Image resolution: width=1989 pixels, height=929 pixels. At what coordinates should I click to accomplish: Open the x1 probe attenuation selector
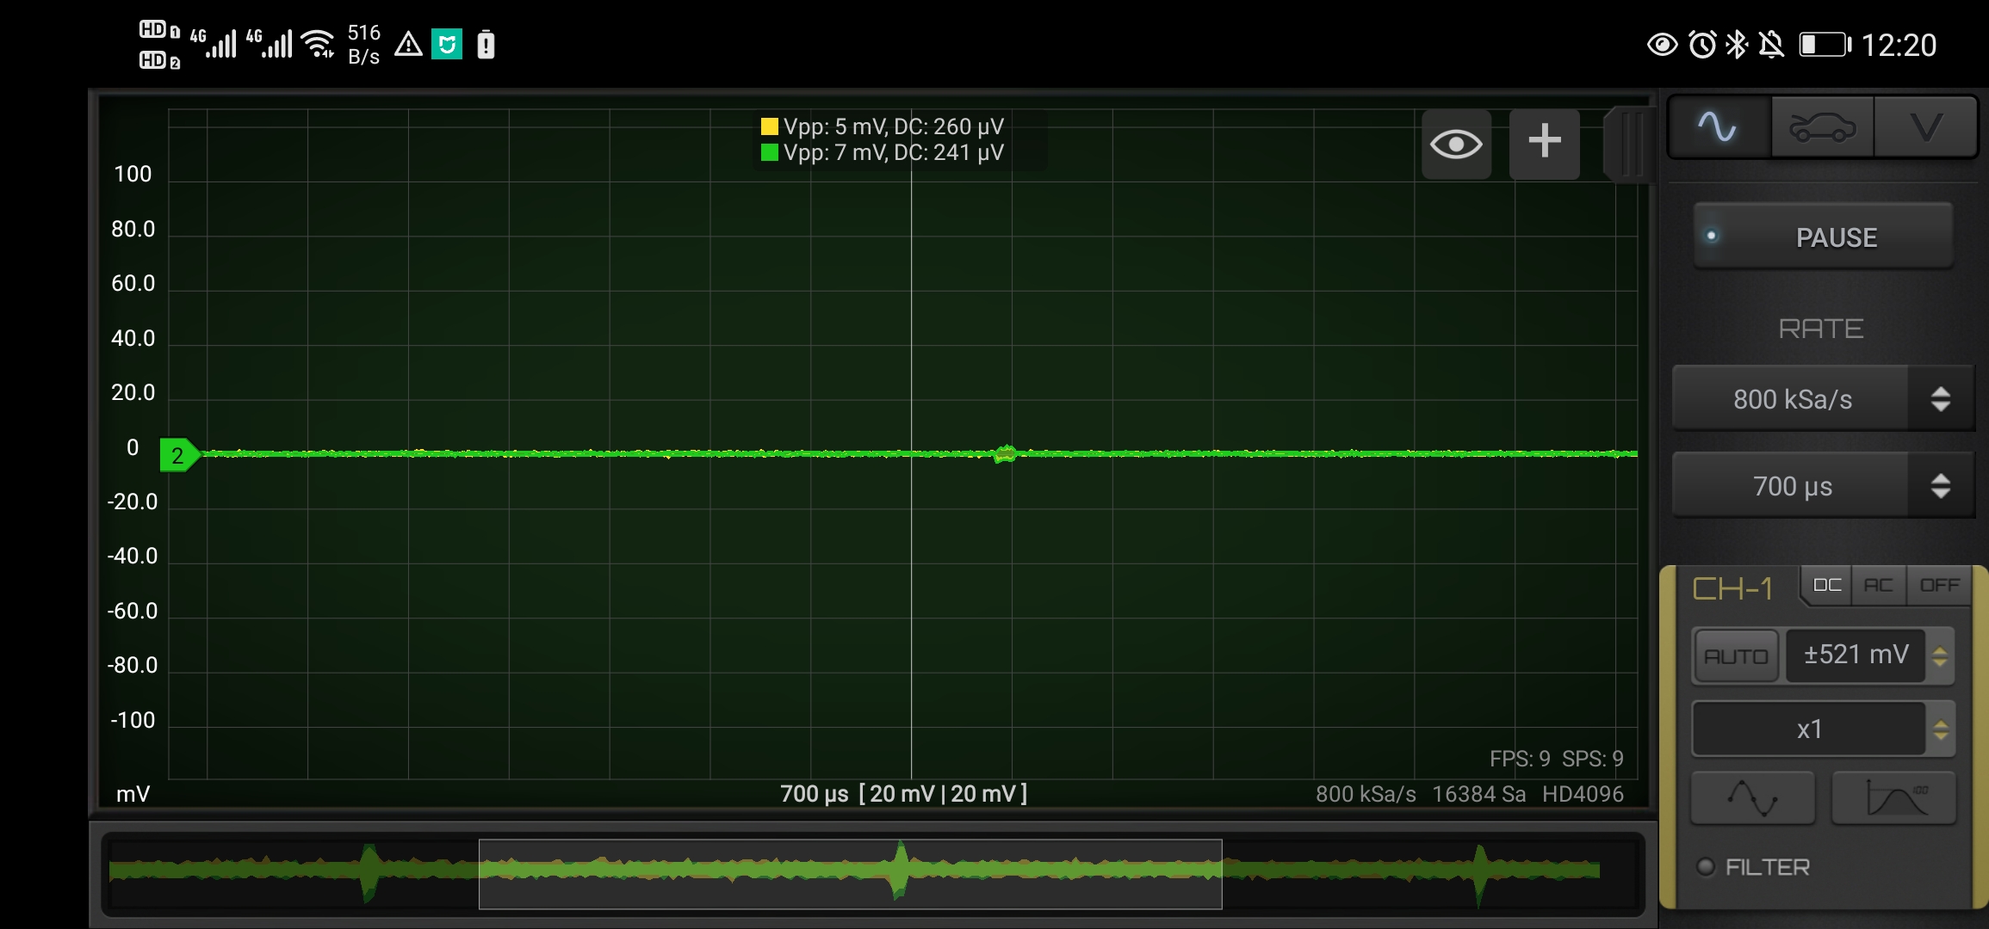click(1809, 729)
